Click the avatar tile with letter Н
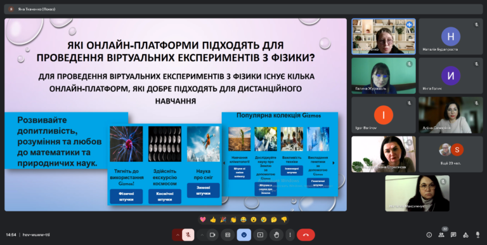 [451, 36]
